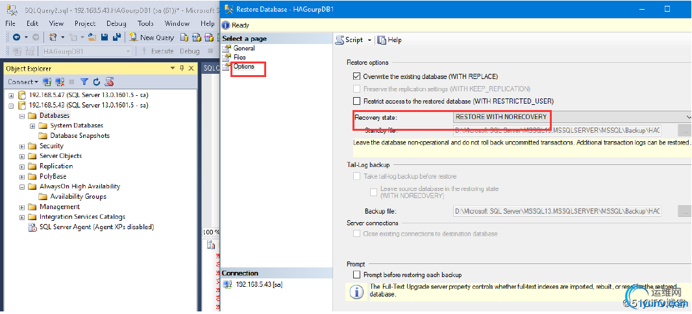Click the New Query button
This screenshot has height=314, width=692.
click(152, 38)
